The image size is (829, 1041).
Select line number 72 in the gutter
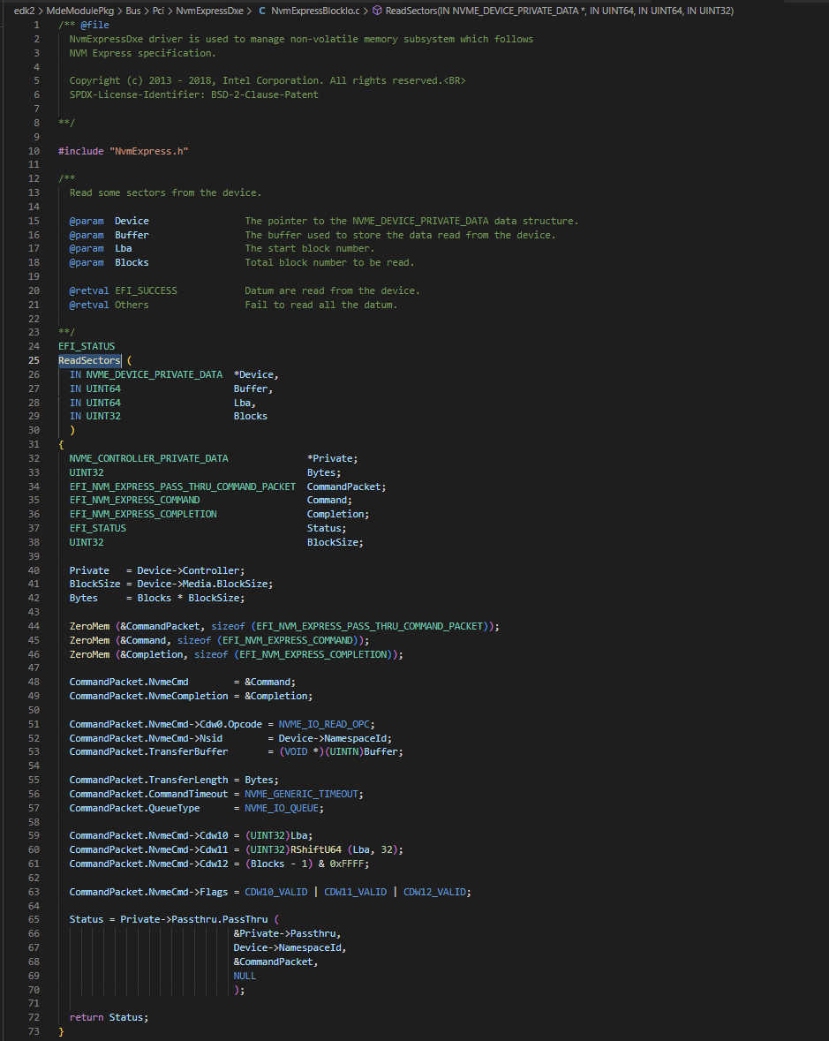coord(34,1017)
